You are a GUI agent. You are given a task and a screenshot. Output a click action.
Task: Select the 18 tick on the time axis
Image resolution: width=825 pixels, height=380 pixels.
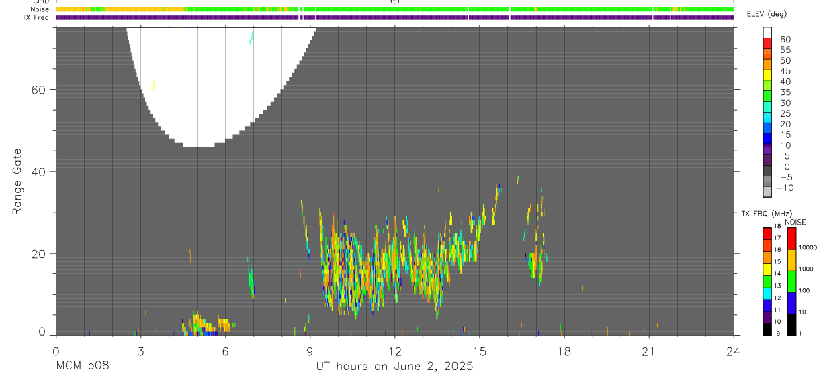[564, 351]
